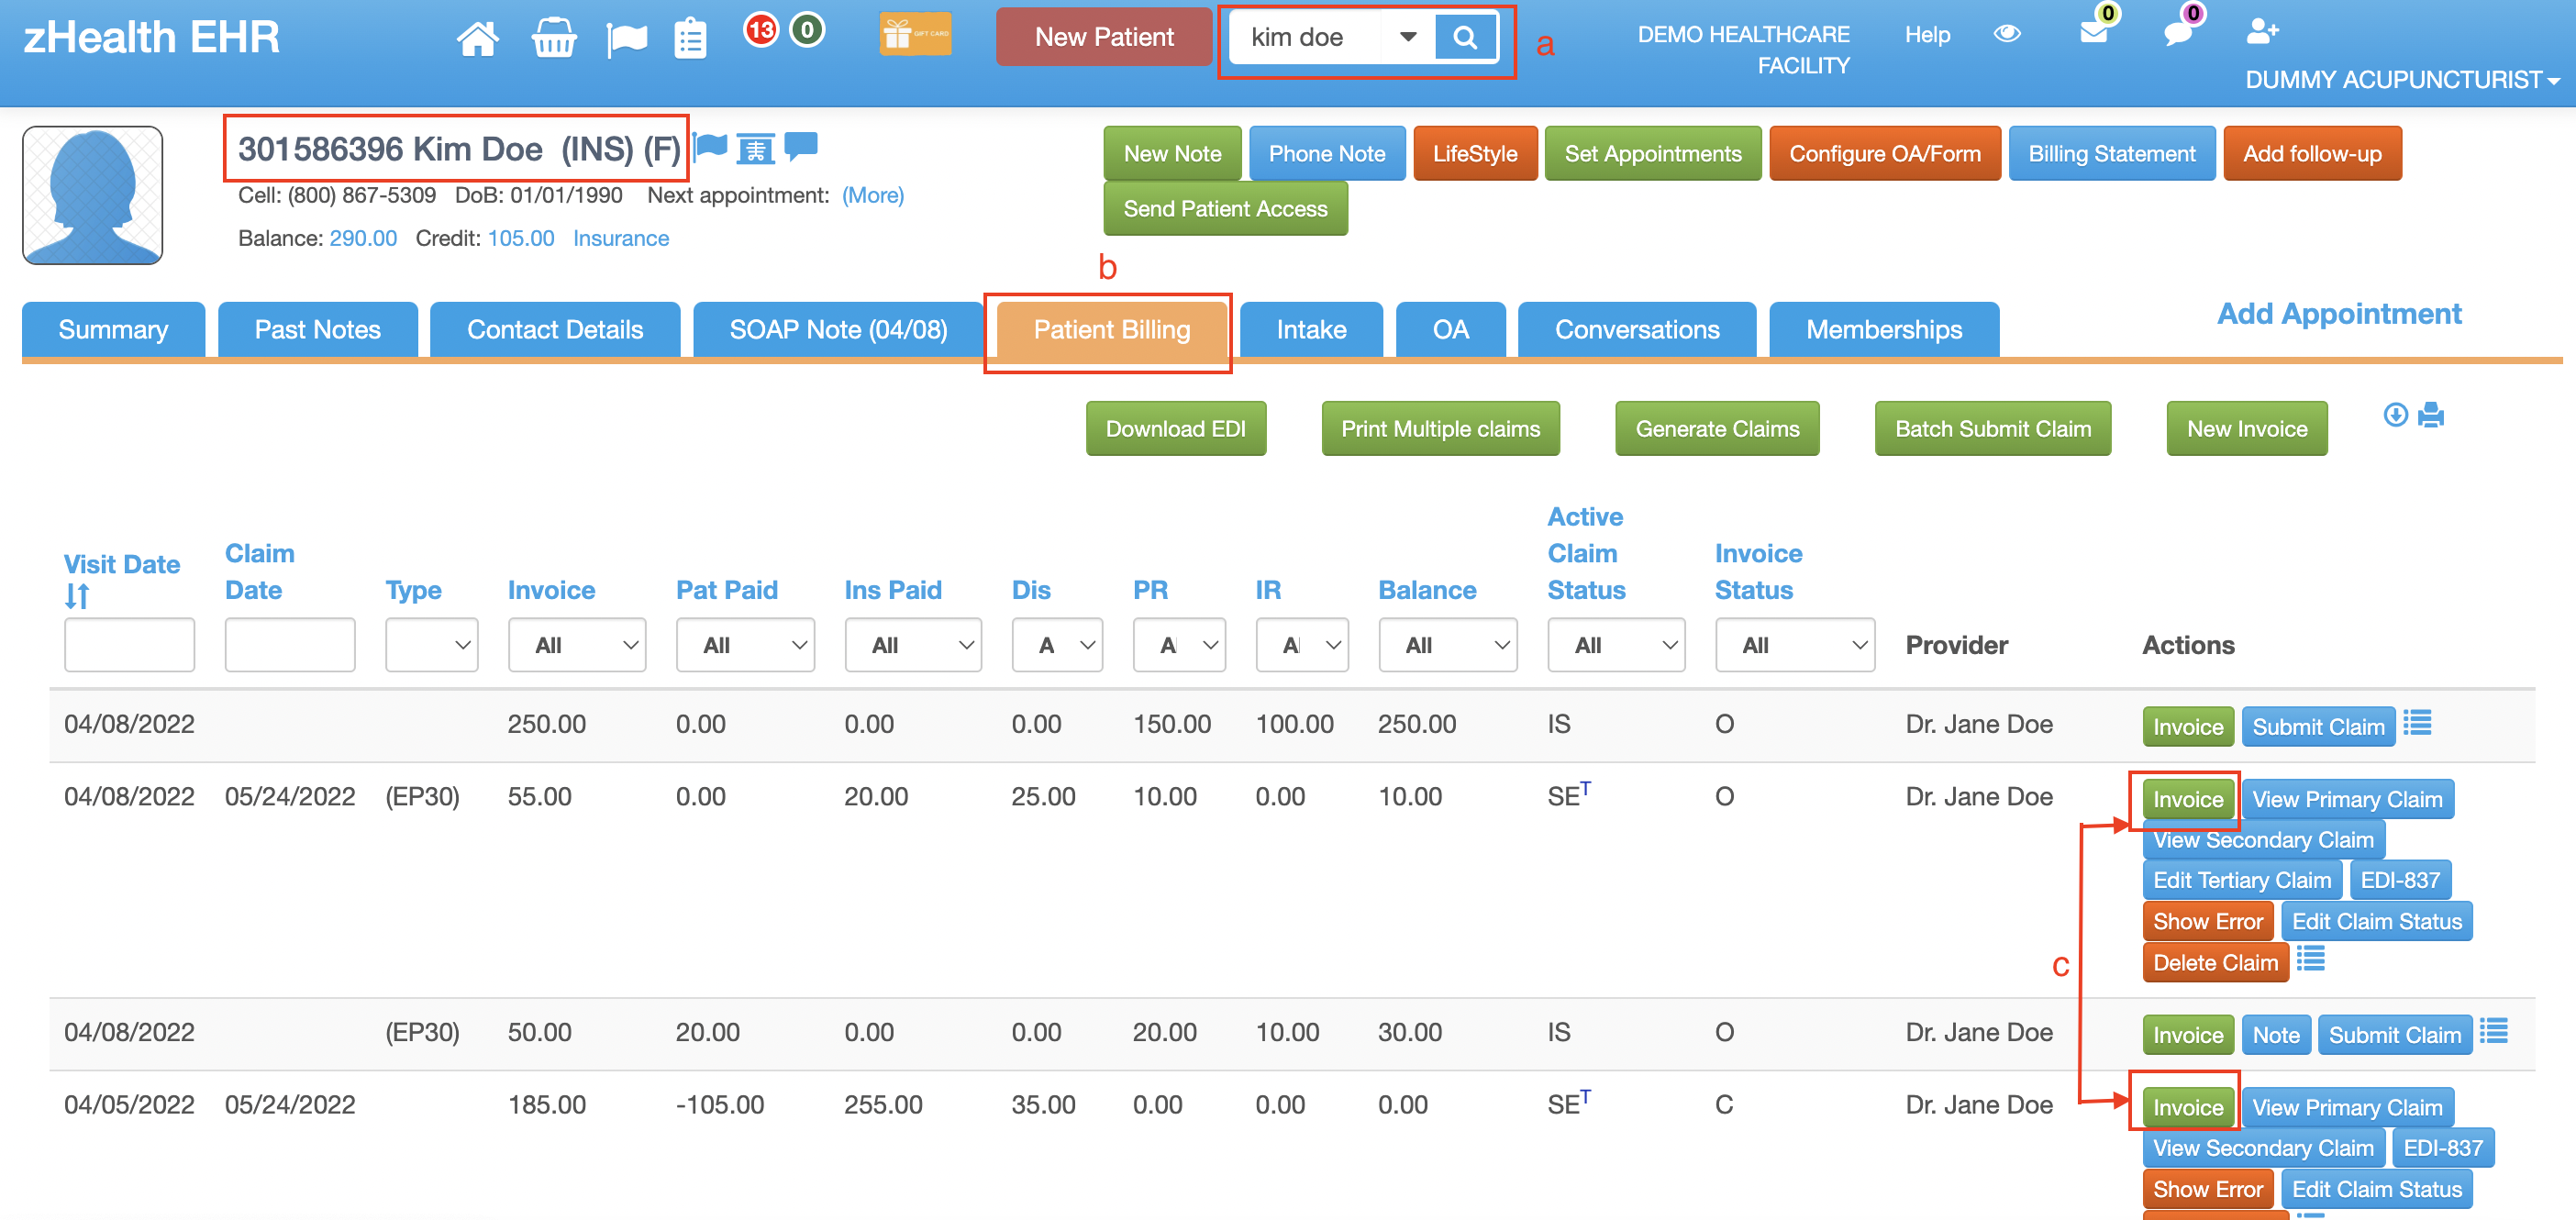
Task: Click the Insurance link under patient name
Action: pos(620,239)
